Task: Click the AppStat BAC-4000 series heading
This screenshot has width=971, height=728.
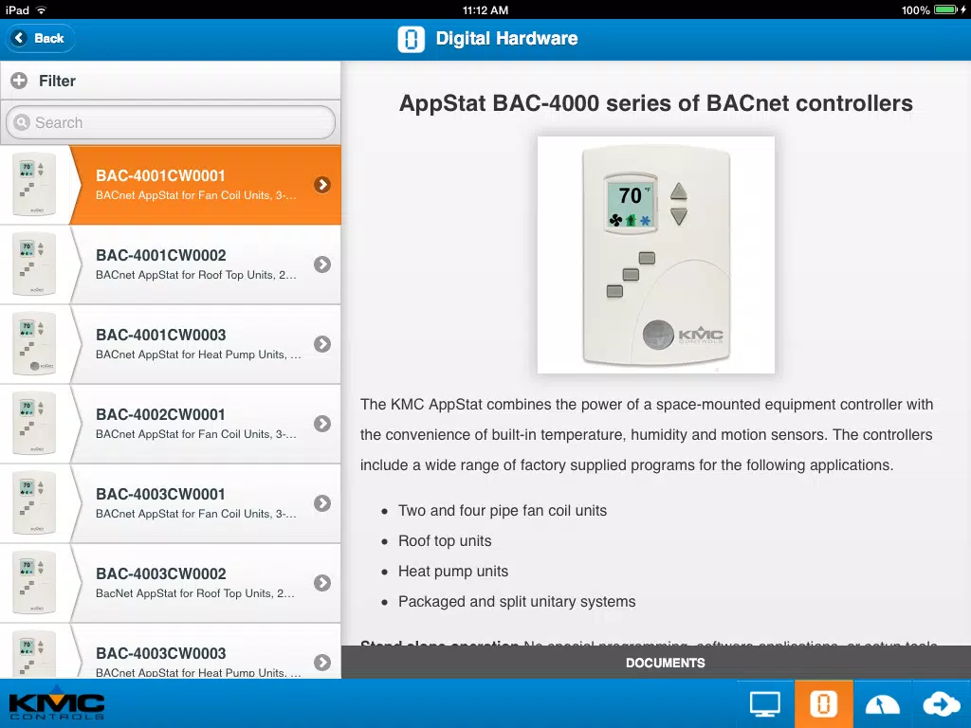Action: [x=656, y=103]
